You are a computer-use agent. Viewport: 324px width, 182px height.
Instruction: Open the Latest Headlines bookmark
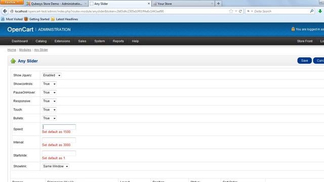coord(64,19)
